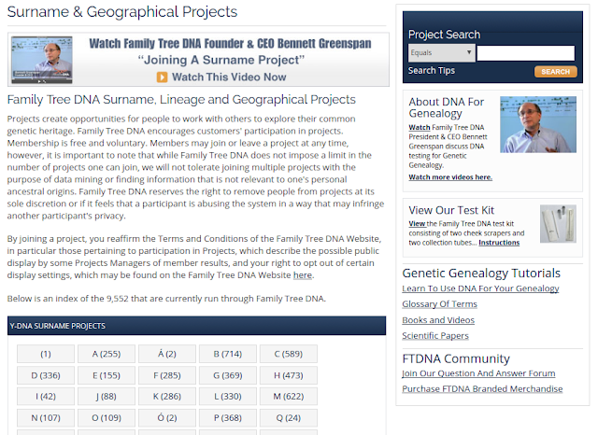
Task: Open the test kit Instructions link
Action: (x=499, y=243)
